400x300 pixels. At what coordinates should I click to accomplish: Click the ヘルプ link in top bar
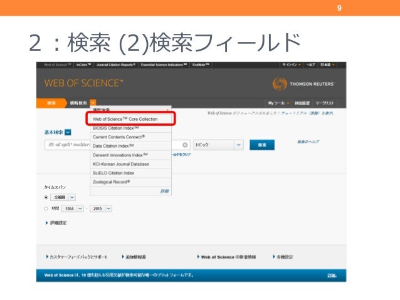310,65
